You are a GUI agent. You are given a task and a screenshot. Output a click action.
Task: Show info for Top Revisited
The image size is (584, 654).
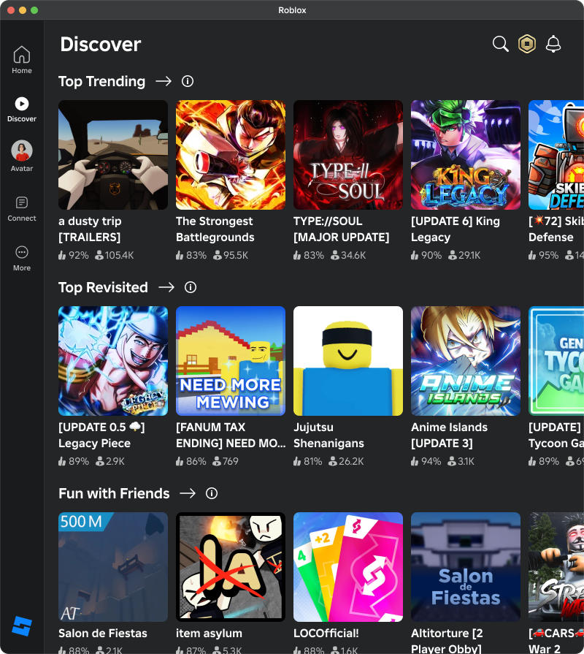click(191, 287)
